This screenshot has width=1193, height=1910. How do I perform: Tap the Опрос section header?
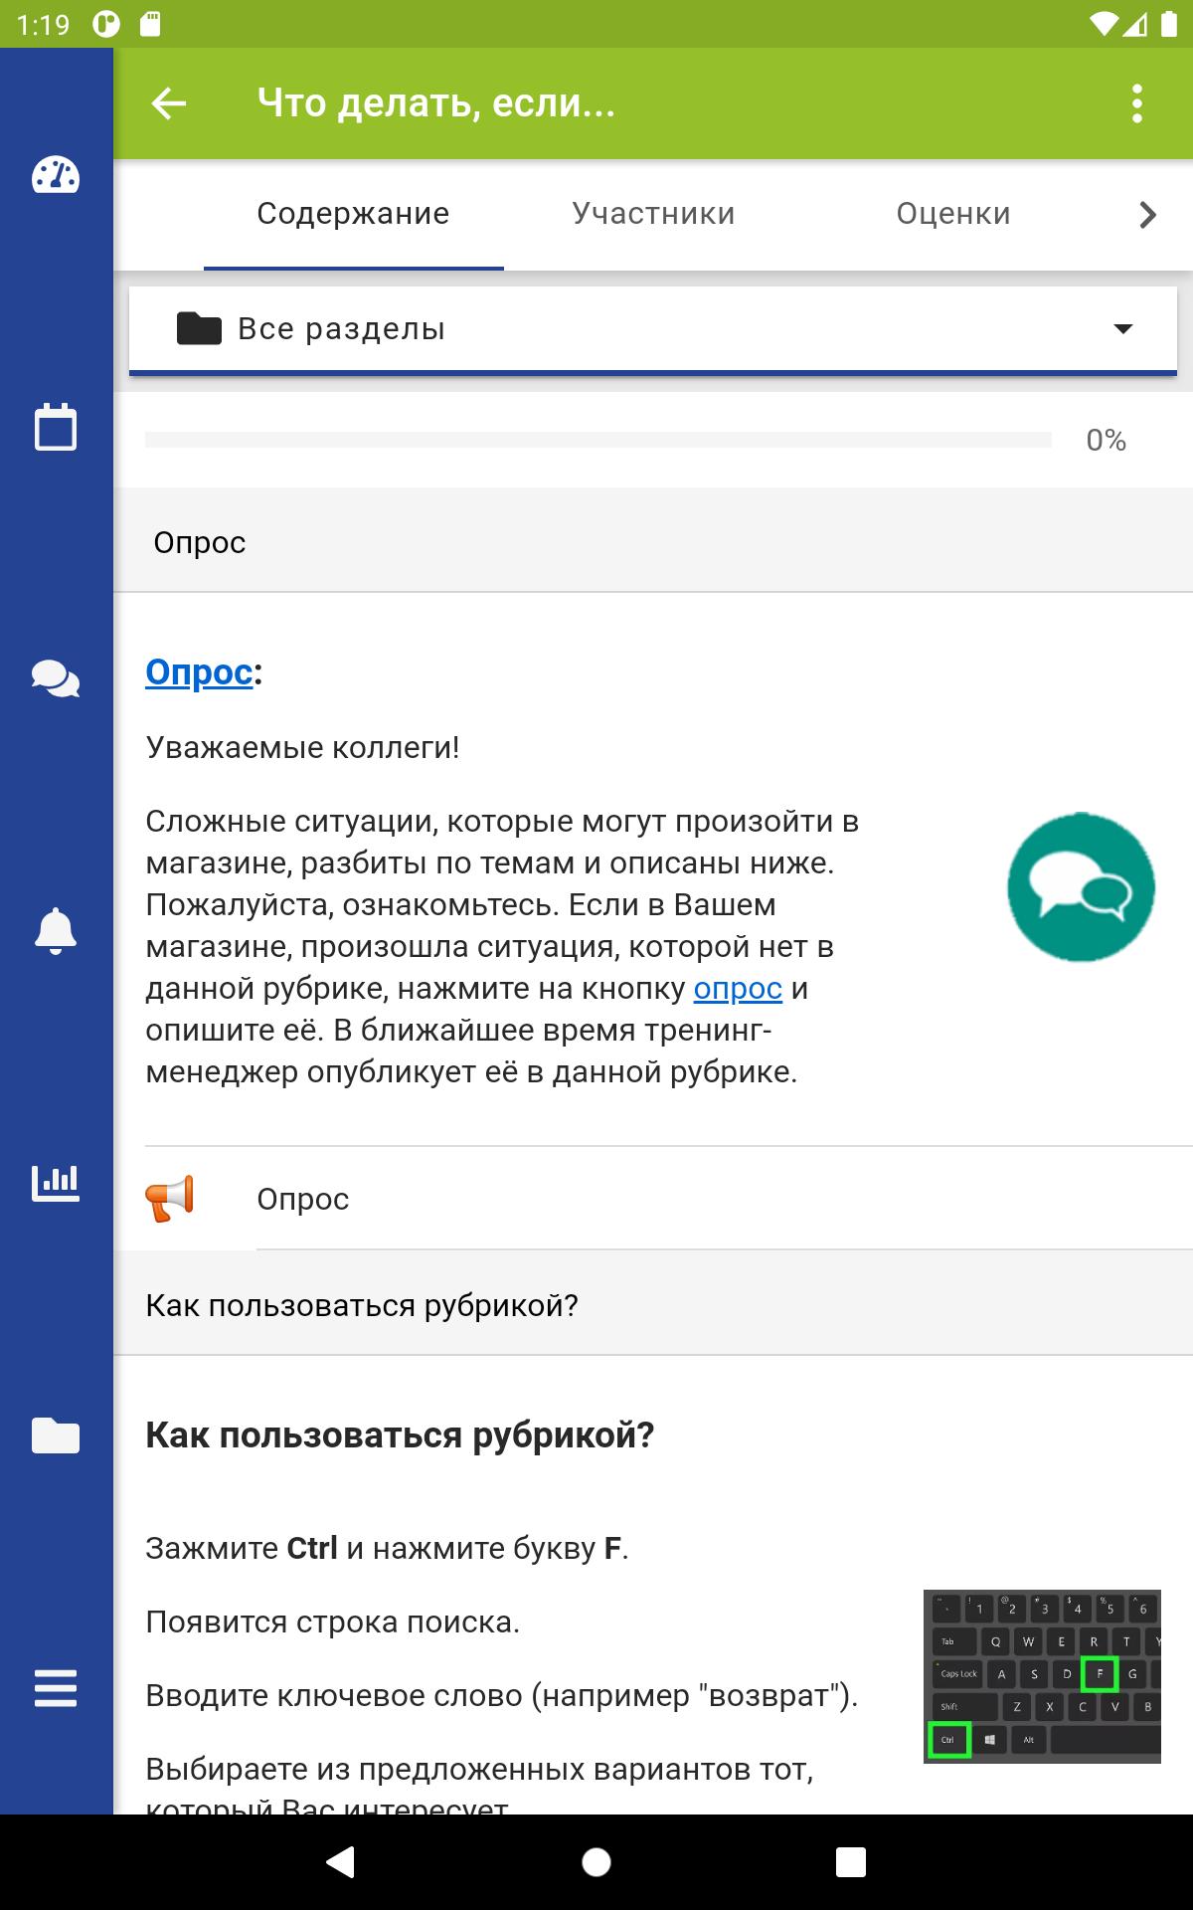(x=653, y=542)
